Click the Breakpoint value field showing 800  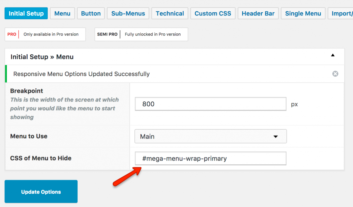pos(210,104)
